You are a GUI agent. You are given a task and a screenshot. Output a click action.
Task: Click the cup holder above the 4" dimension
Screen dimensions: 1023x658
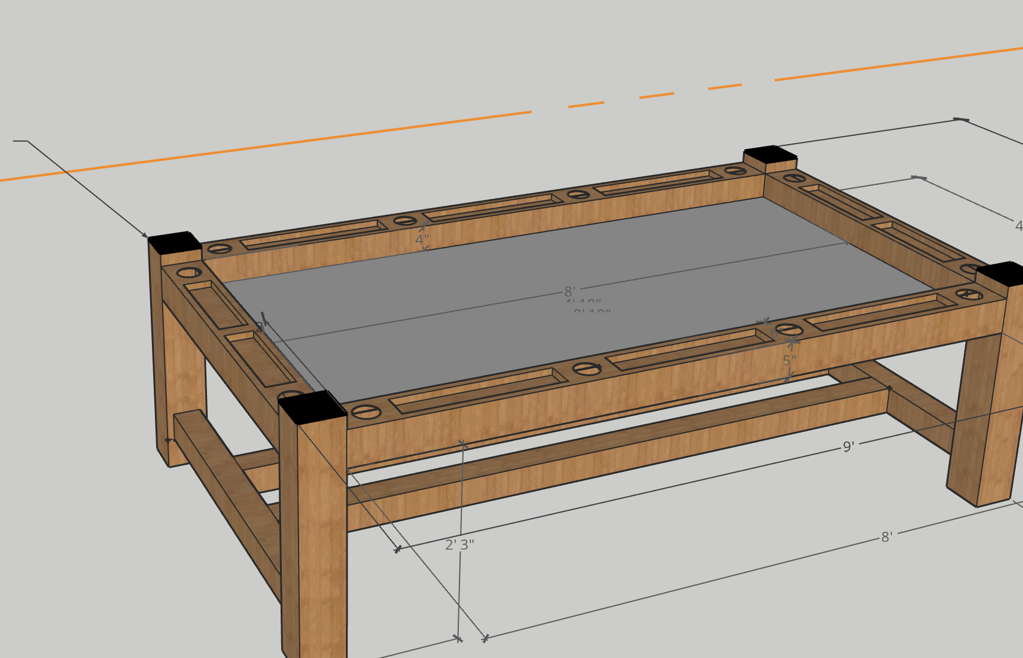point(404,221)
